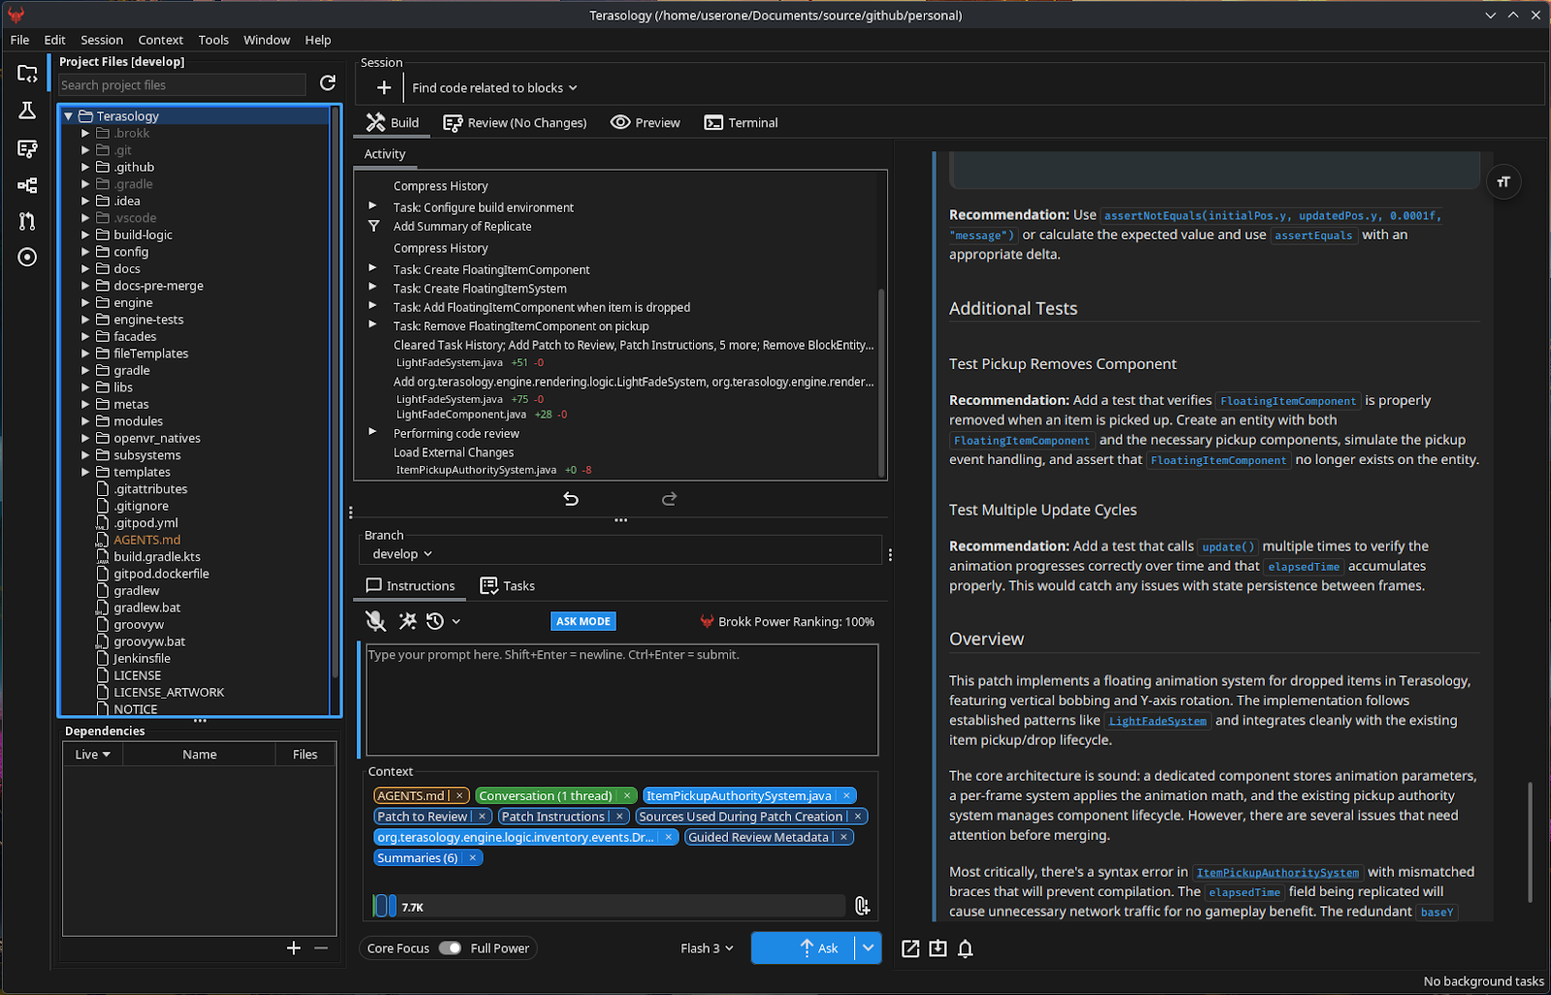Click the magic wand icon above prompt
This screenshot has width=1551, height=995.
(407, 621)
